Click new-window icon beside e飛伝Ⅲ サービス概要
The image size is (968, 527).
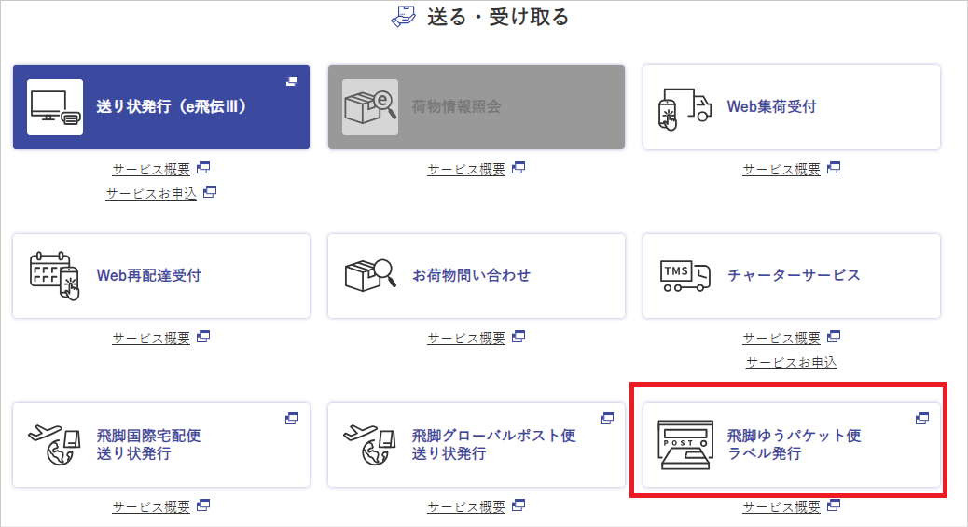(203, 168)
